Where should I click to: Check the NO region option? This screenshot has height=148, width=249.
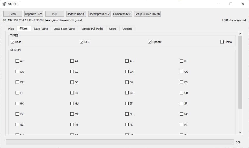181,114
